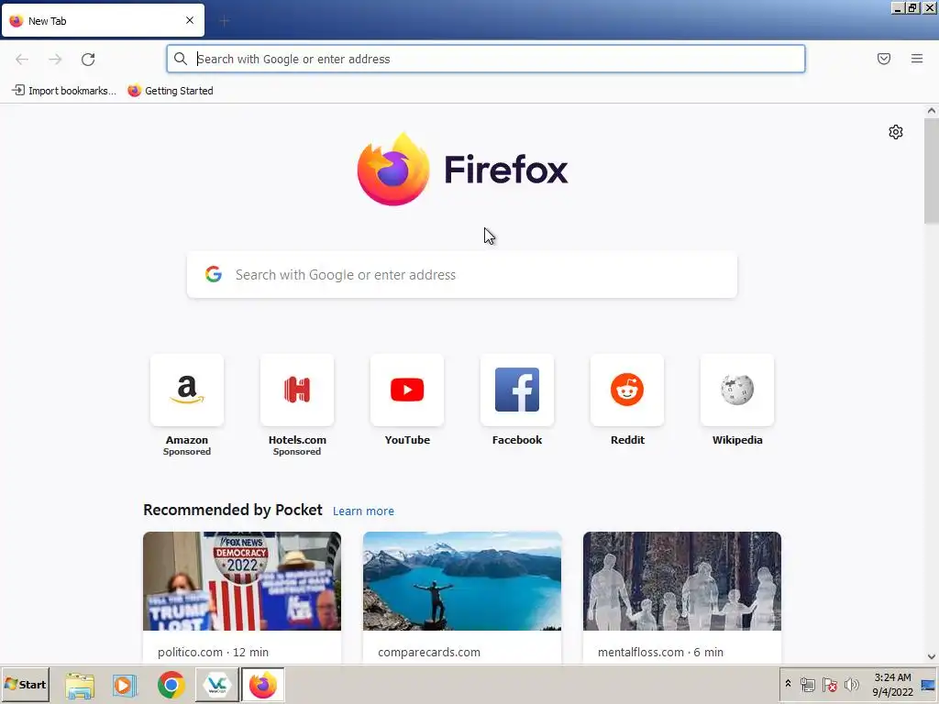Open the Firefox application menu

[x=917, y=59]
